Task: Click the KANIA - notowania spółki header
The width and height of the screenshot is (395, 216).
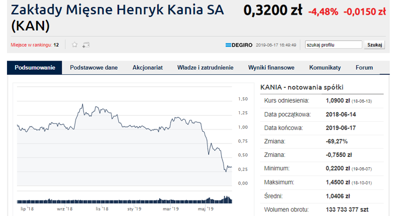Action: tap(302, 87)
